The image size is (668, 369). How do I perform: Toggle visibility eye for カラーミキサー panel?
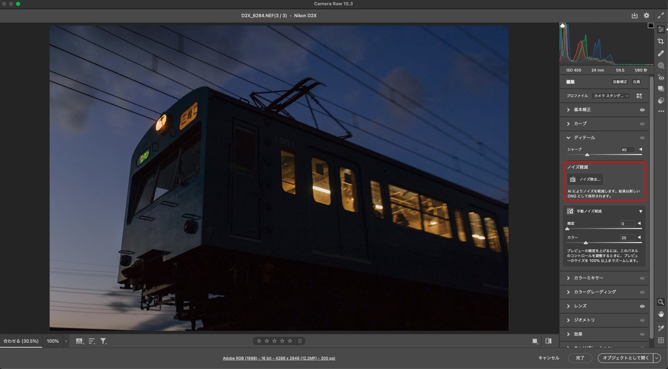click(642, 278)
